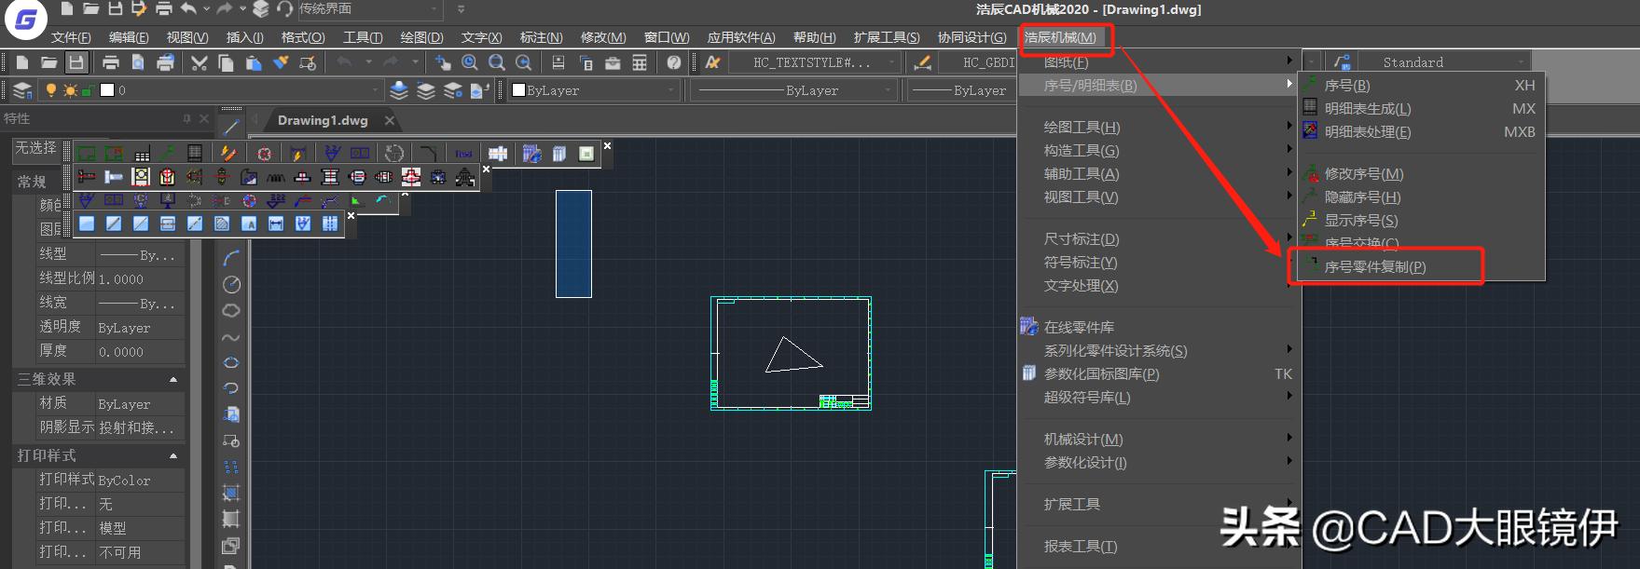Select the Hatch tool in draw toolbar
This screenshot has height=569, width=1640.
click(x=231, y=493)
